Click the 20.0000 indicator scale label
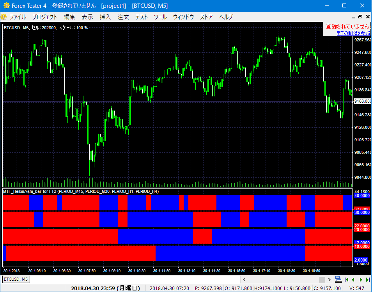 click(362, 230)
